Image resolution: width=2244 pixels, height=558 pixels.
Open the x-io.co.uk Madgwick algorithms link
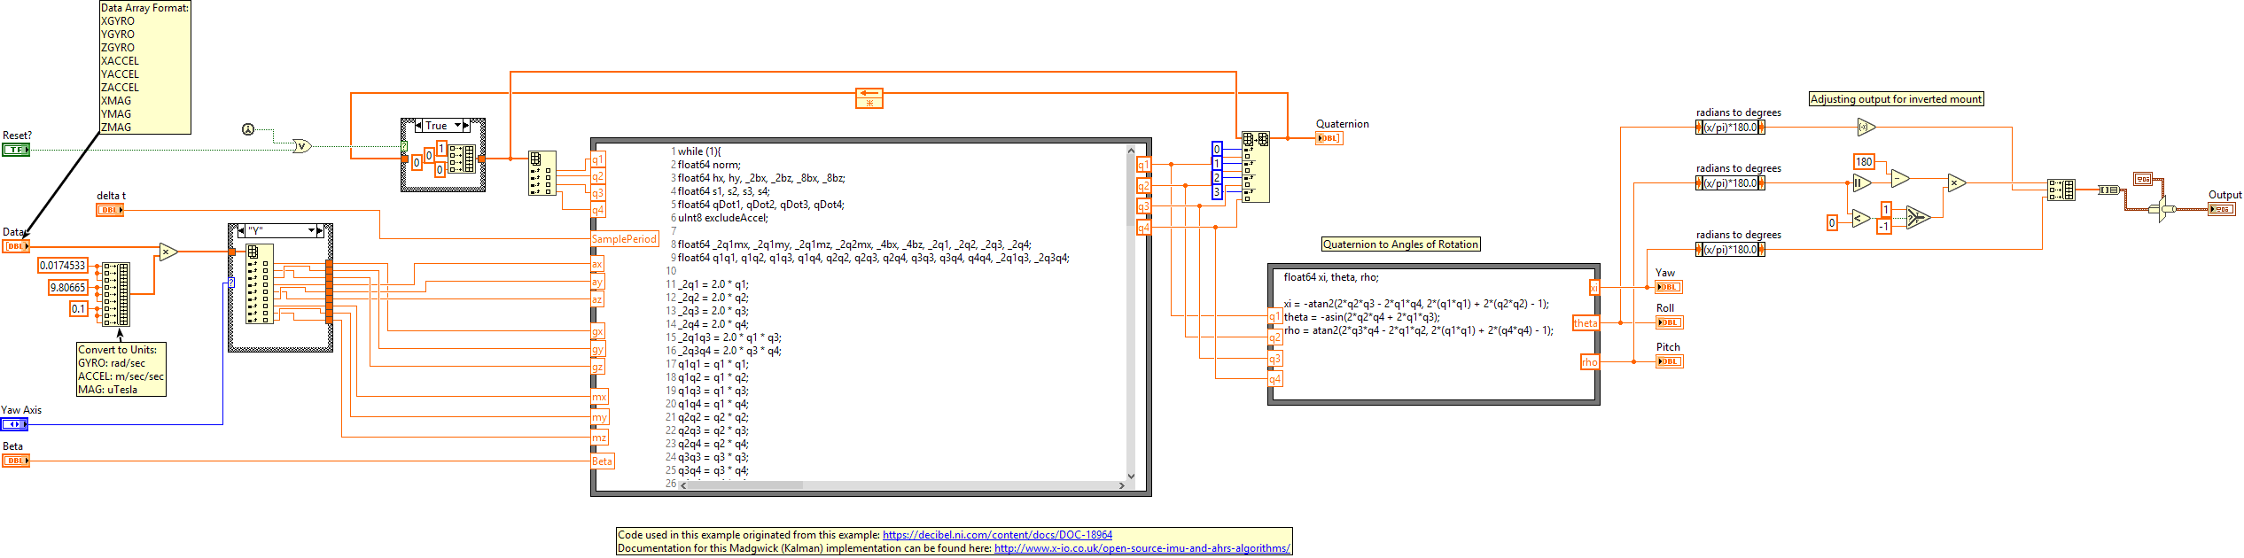pos(1141,548)
